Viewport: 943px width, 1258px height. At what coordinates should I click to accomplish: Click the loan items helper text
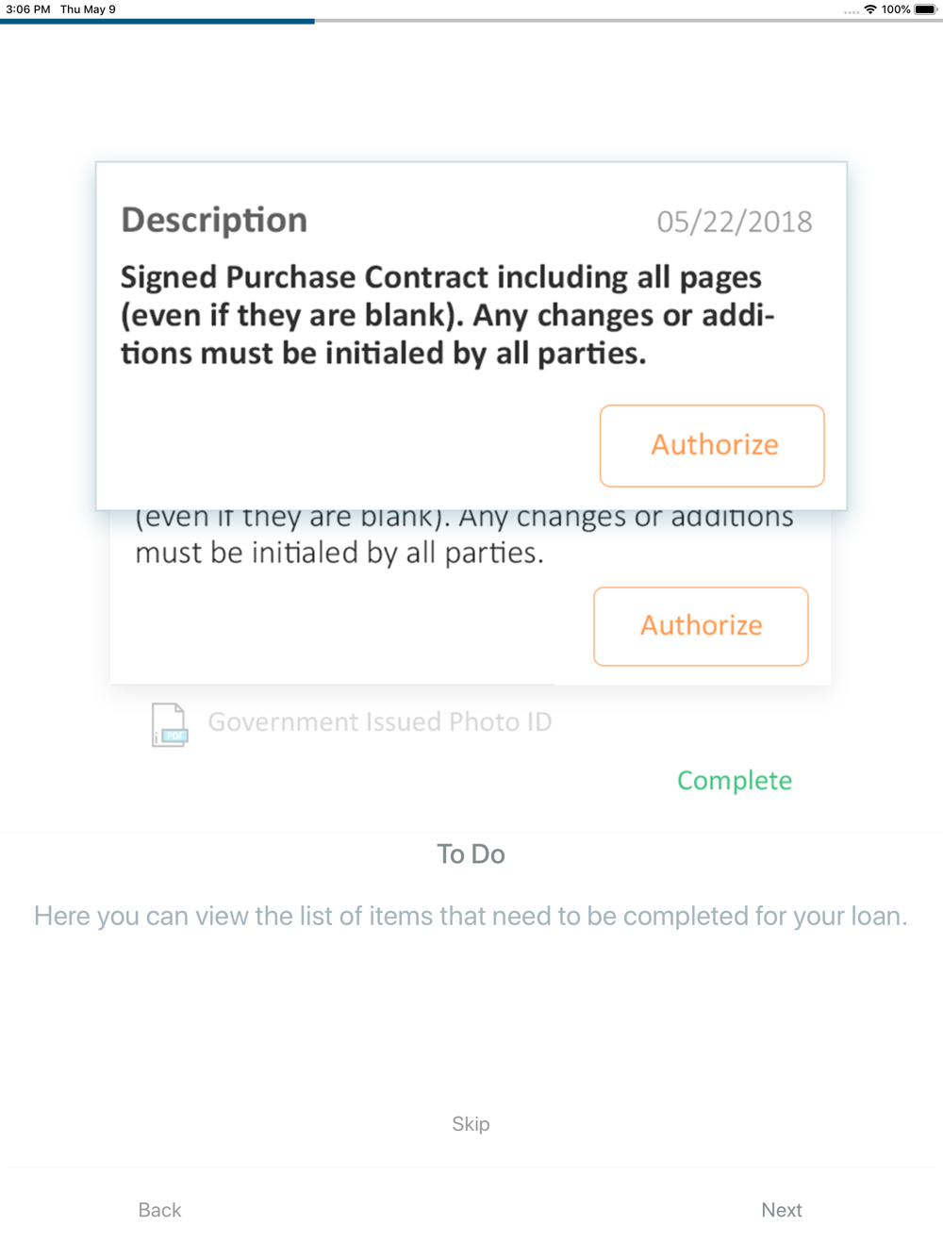tap(471, 916)
